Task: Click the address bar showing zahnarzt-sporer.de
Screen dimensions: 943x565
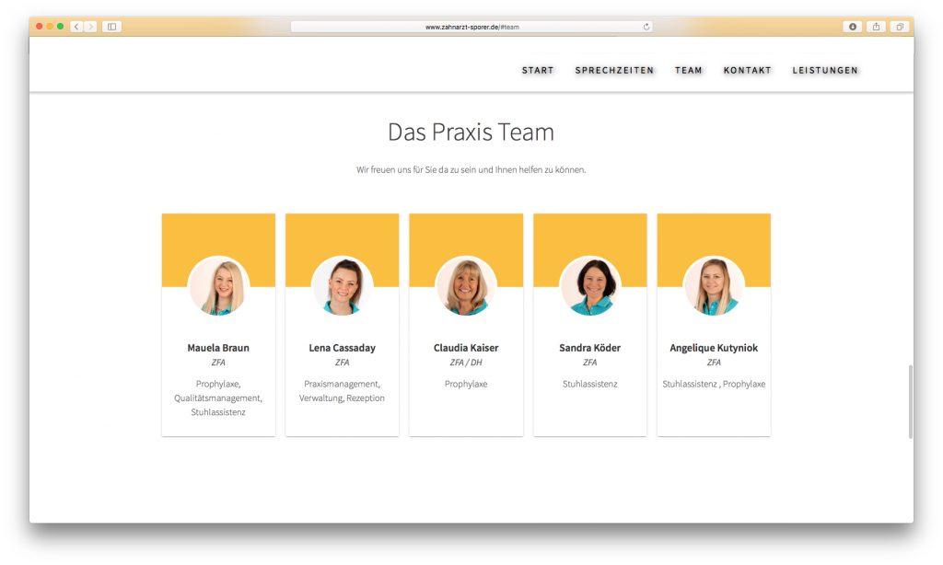Action: (471, 27)
